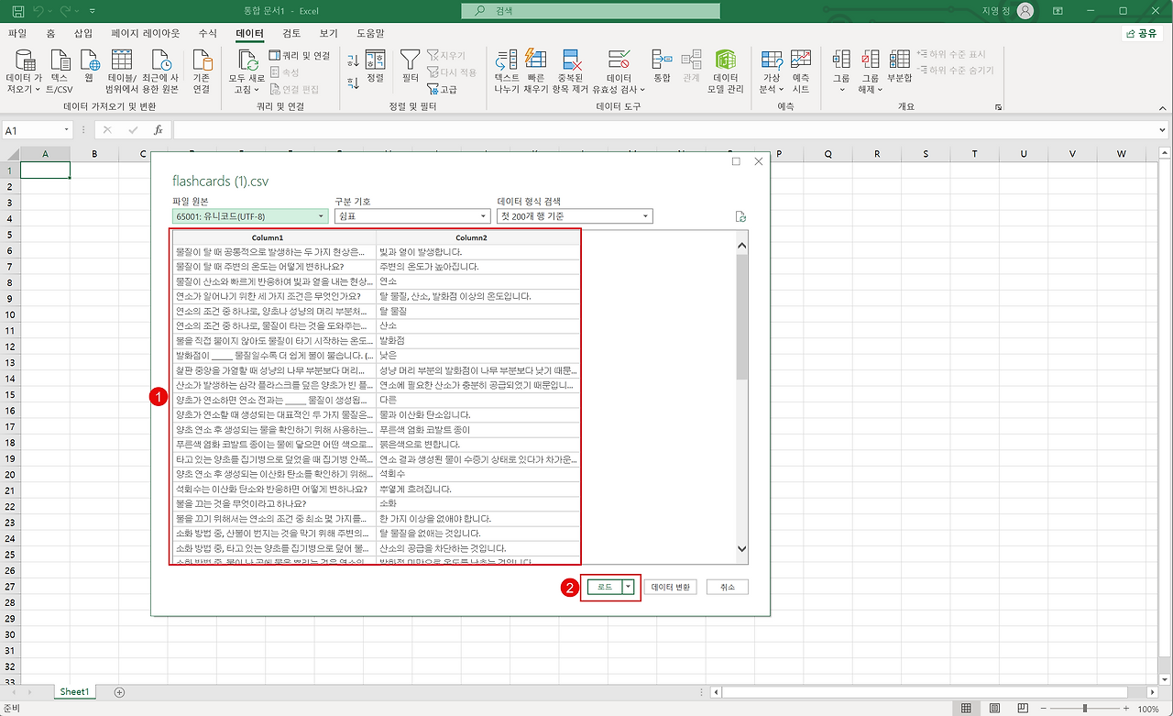Screen dimensions: 1173x716
Task: Click the 고급 filter icon
Action: tap(442, 89)
